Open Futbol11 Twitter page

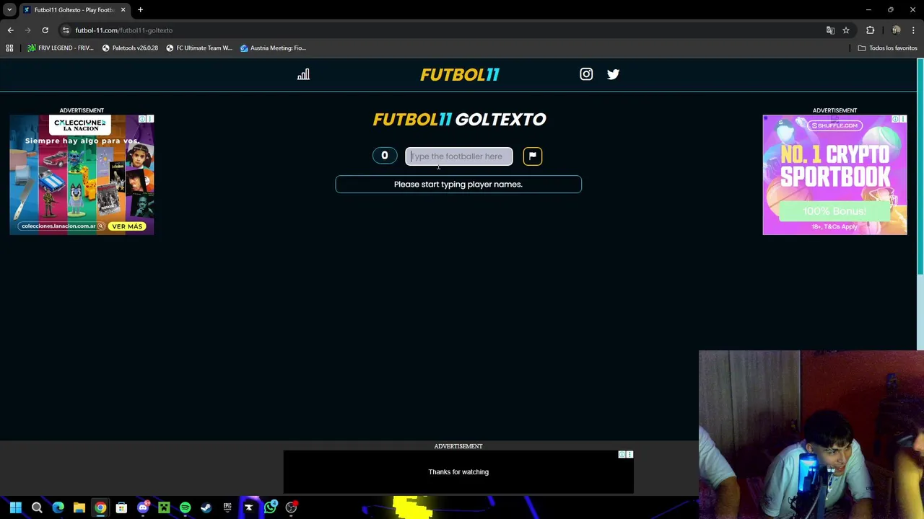click(613, 74)
